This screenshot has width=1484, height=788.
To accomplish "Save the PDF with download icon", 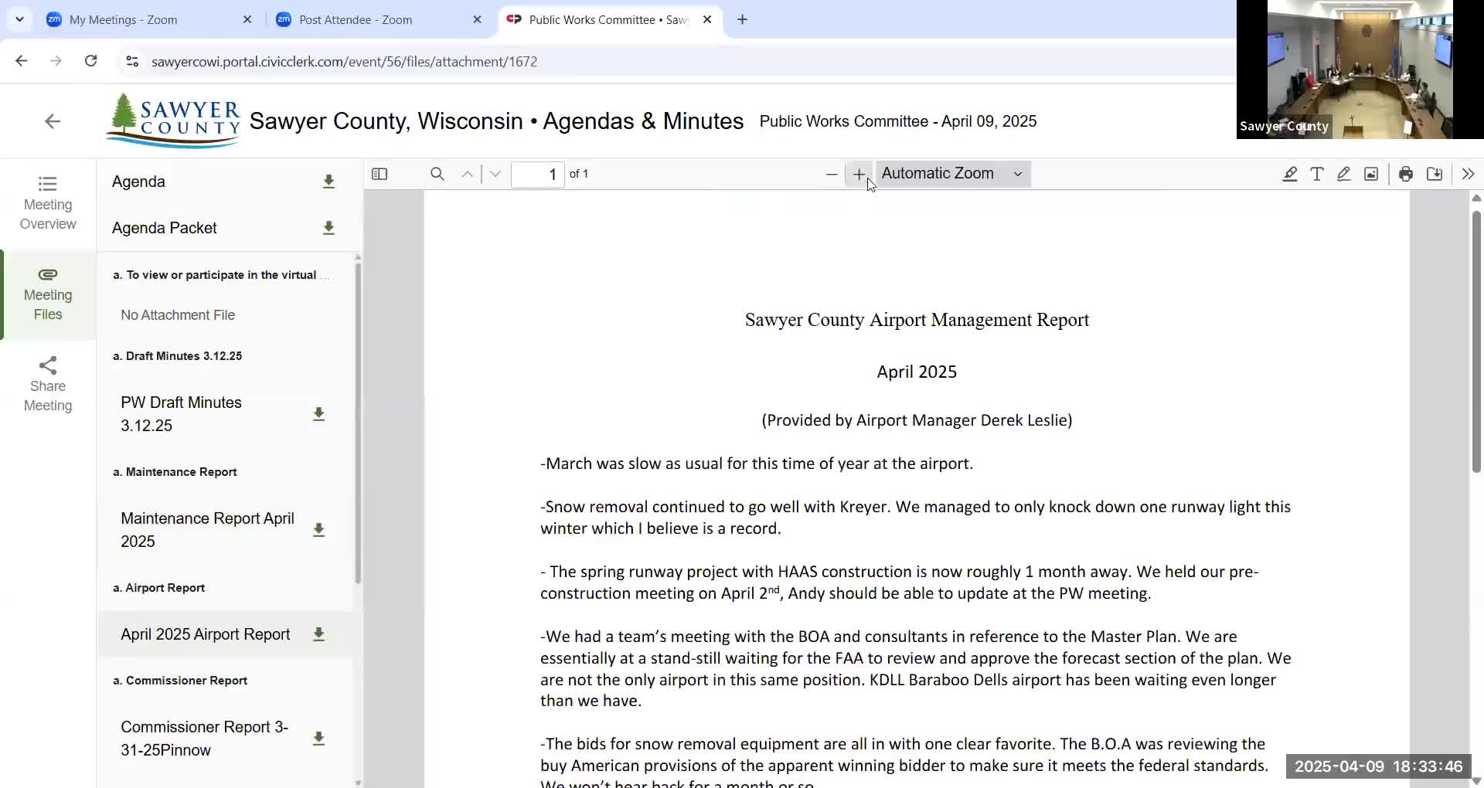I will click(x=1434, y=174).
